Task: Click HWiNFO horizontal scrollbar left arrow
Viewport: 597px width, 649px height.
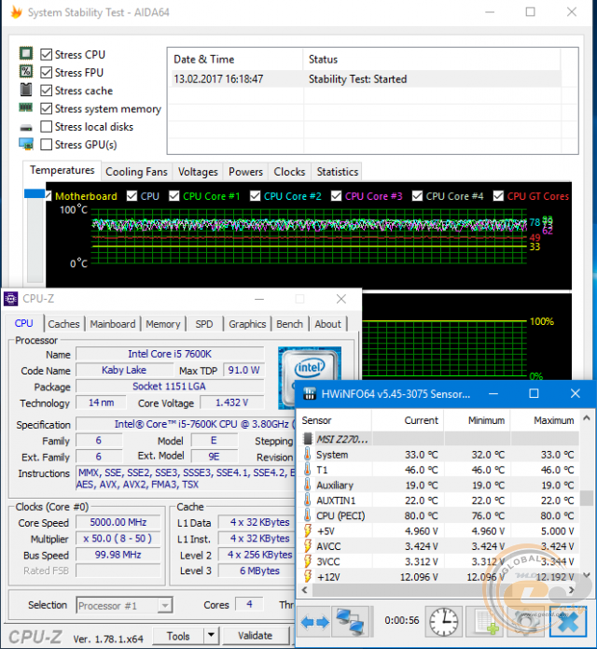Action: tap(305, 590)
